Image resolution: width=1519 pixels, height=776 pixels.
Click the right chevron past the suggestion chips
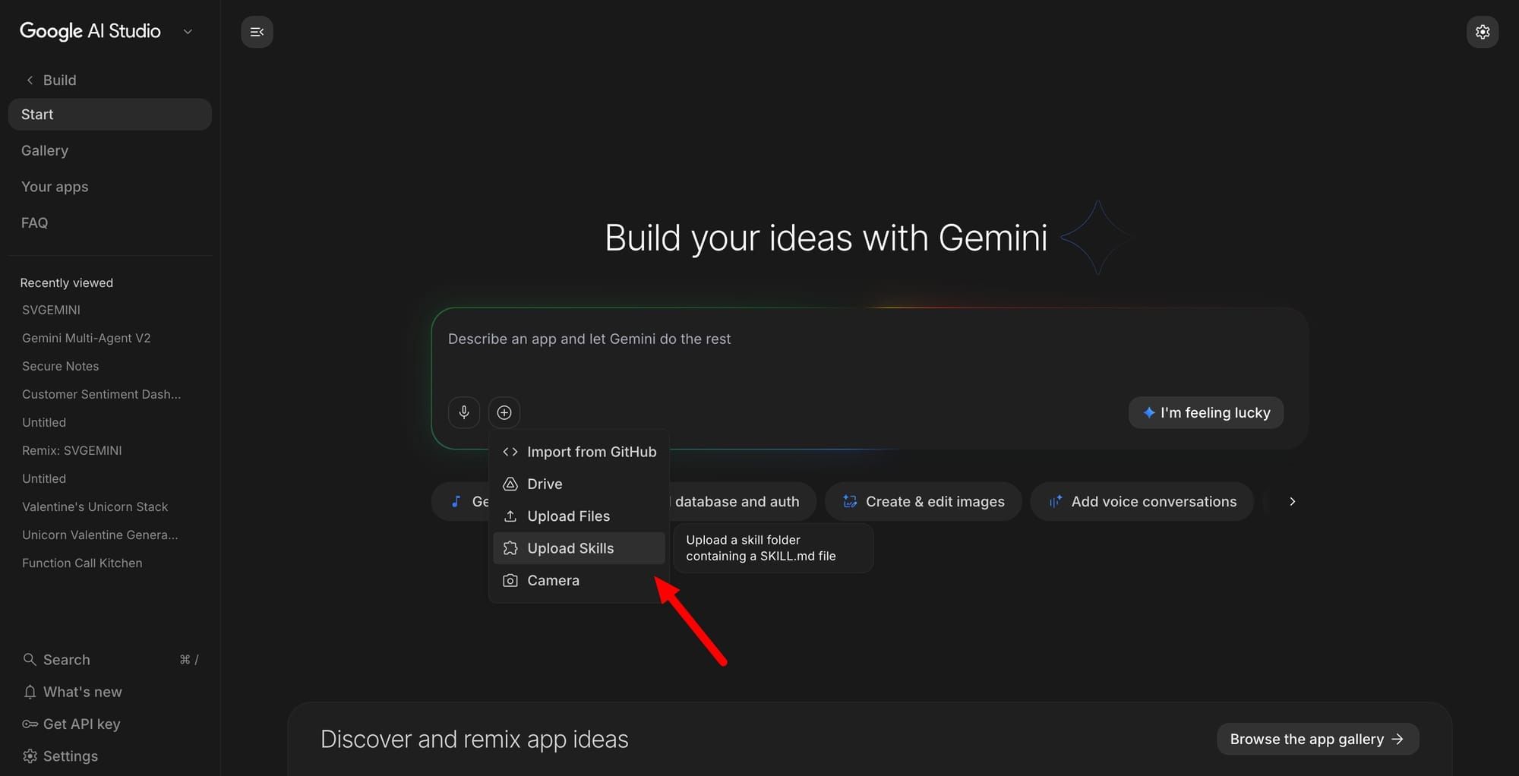pos(1291,501)
